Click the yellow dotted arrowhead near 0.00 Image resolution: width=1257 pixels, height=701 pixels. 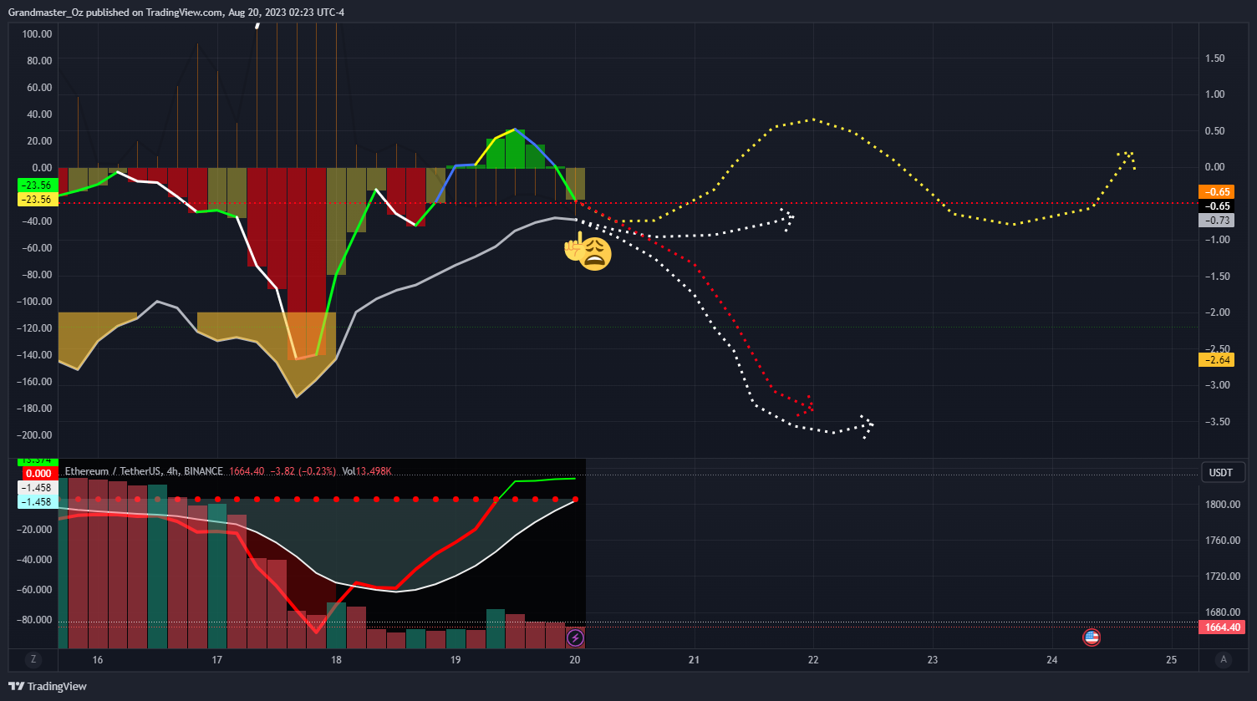tap(1127, 160)
